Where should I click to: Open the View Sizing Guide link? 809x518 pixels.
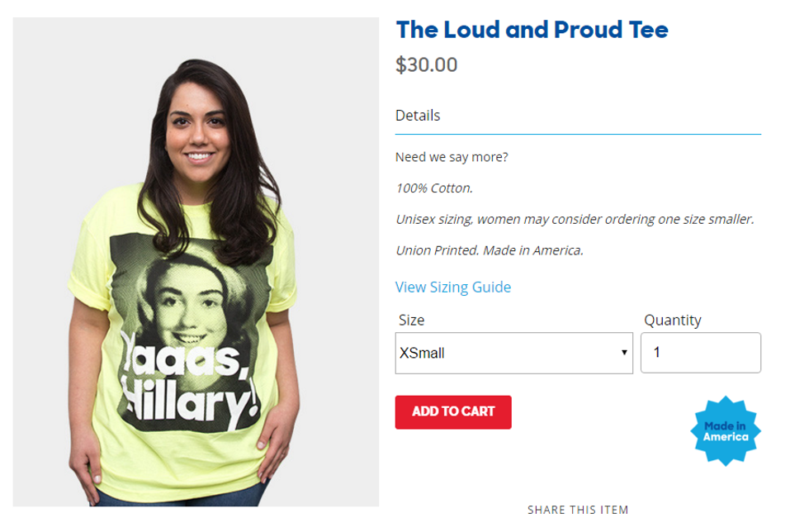[453, 288]
